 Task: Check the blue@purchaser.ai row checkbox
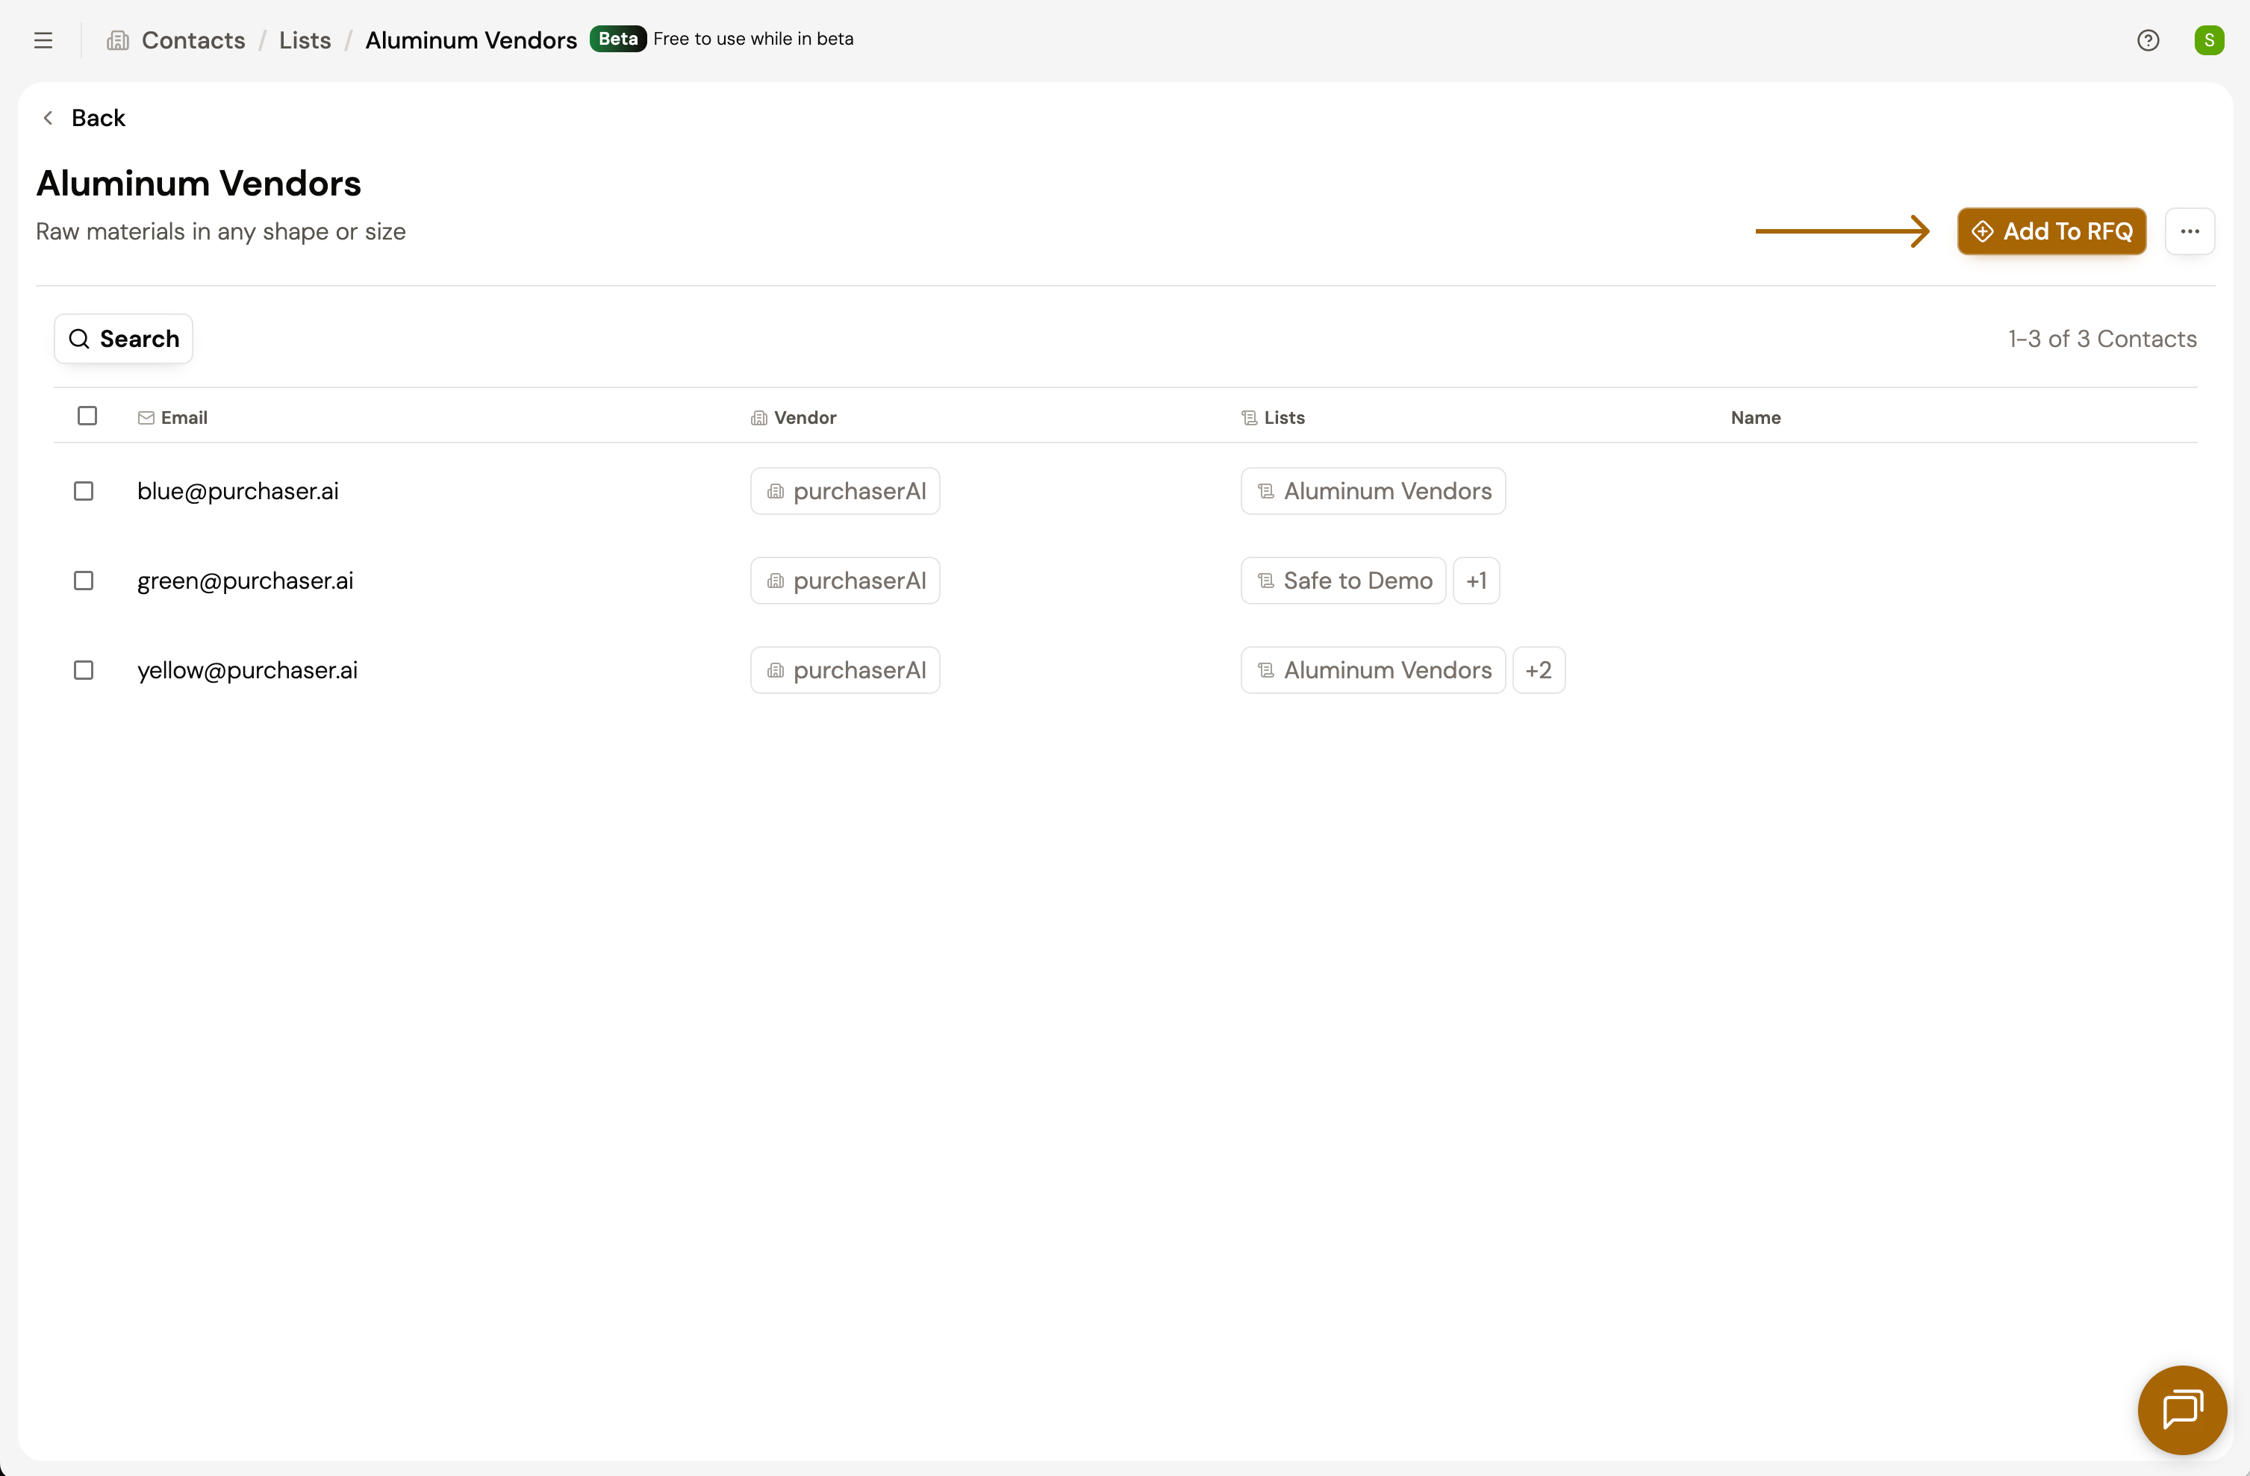pyautogui.click(x=83, y=490)
